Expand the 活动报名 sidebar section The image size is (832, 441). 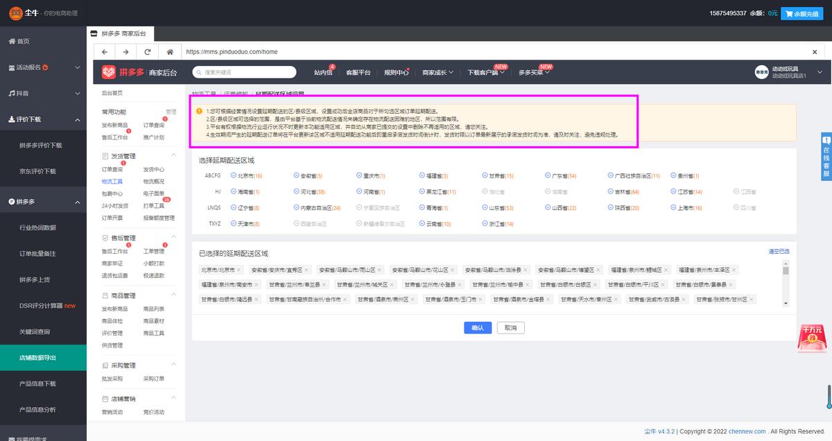pyautogui.click(x=77, y=67)
